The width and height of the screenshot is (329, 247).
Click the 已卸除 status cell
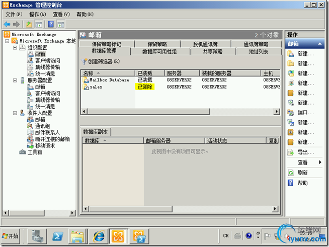point(145,87)
